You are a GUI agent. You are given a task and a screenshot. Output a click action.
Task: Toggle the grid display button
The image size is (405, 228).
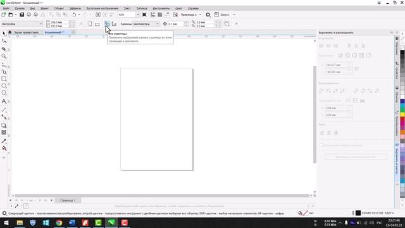click(x=160, y=15)
